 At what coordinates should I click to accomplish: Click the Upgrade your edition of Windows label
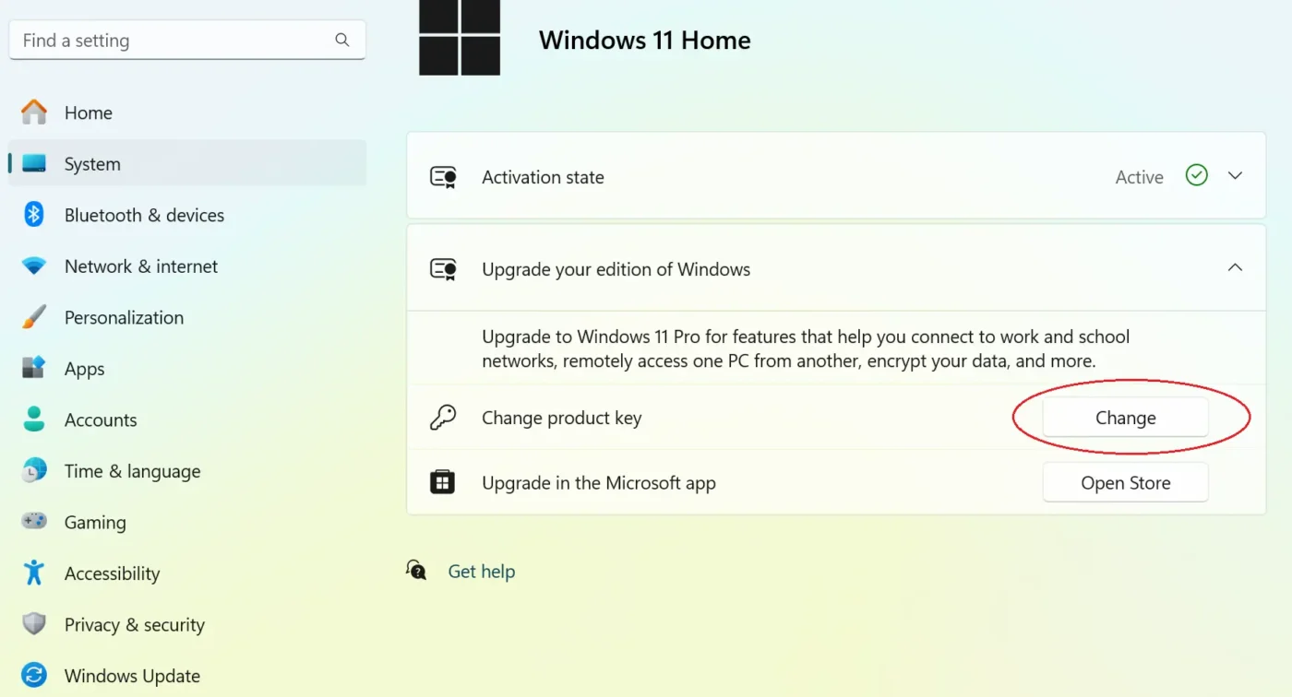(616, 269)
